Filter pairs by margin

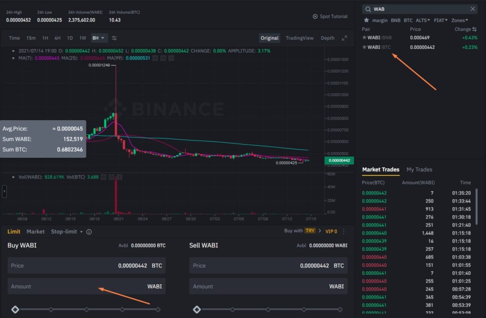coord(380,20)
